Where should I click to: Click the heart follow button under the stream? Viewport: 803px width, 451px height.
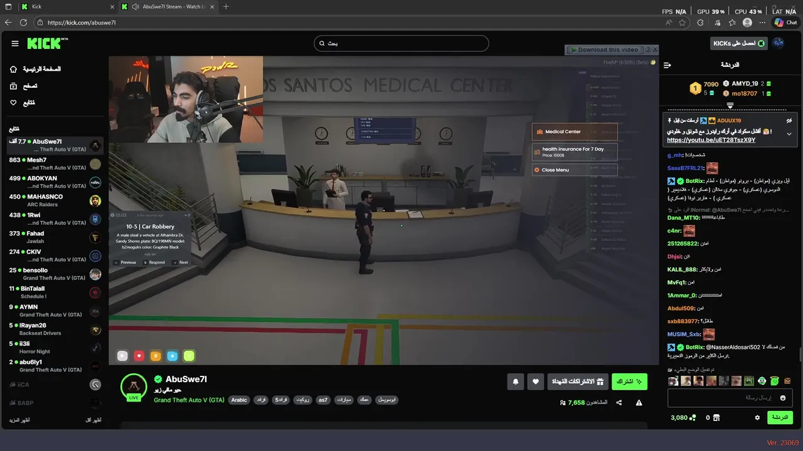click(x=535, y=381)
